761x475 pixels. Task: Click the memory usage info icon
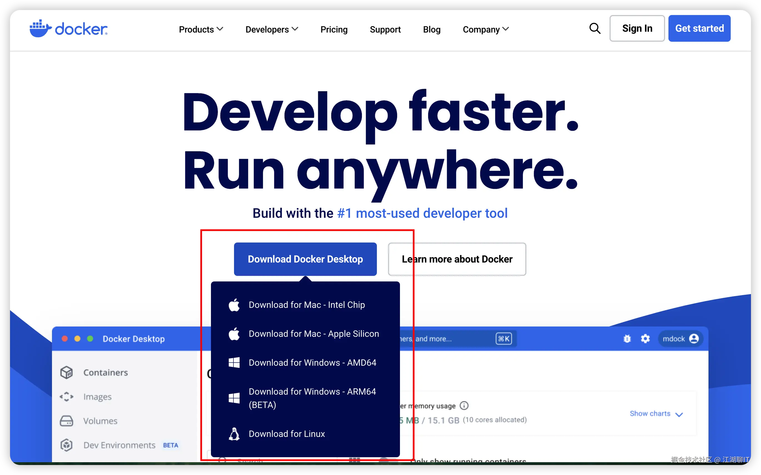(x=464, y=405)
